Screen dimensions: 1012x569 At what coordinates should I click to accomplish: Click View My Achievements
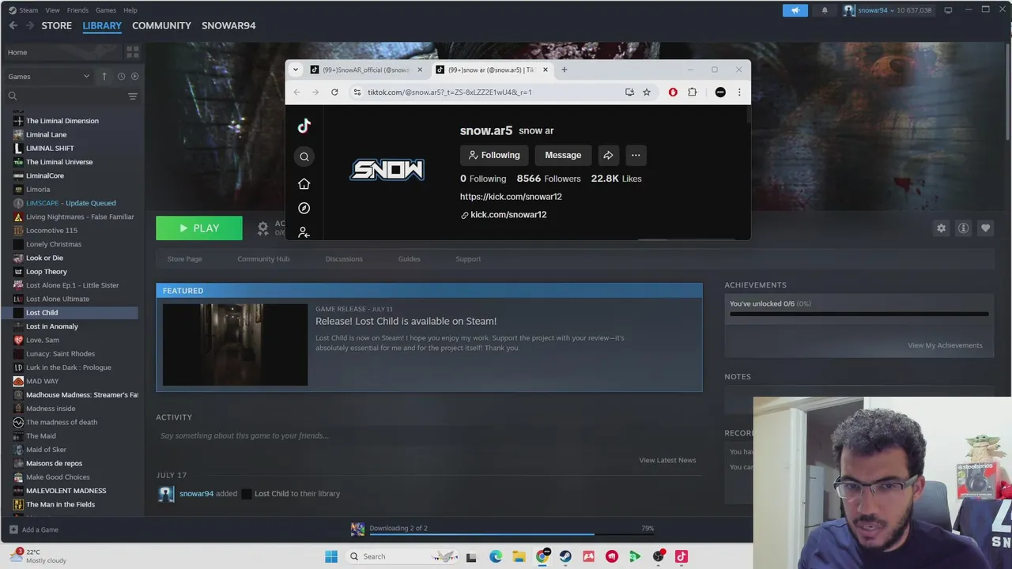tap(945, 345)
